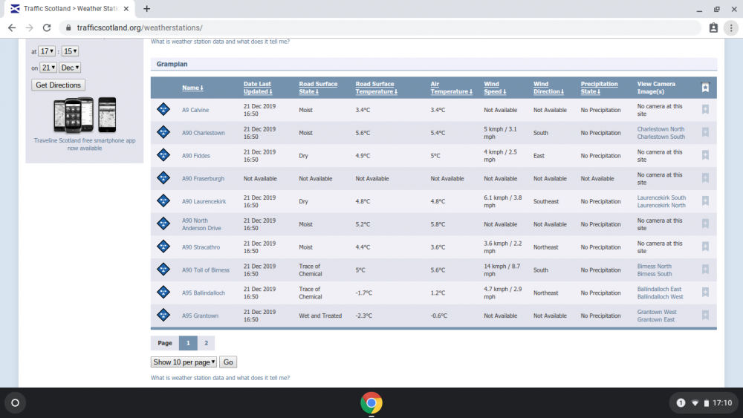Image resolution: width=743 pixels, height=418 pixels.
Task: Click the A90 Stracathro weather station diamond icon
Action: (163, 246)
